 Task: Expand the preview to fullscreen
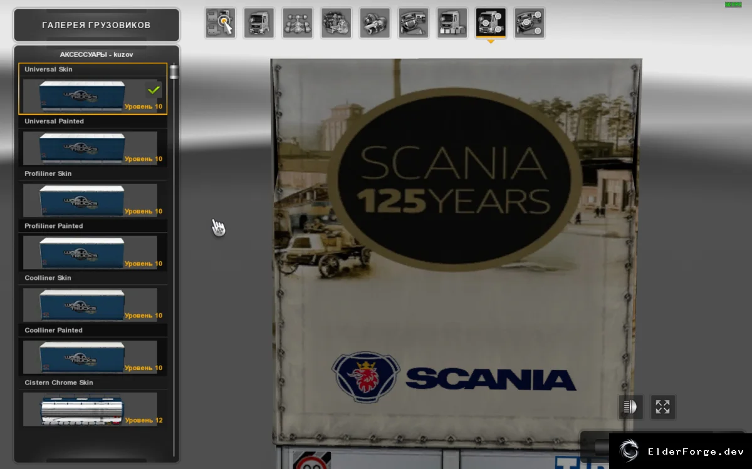coord(663,407)
